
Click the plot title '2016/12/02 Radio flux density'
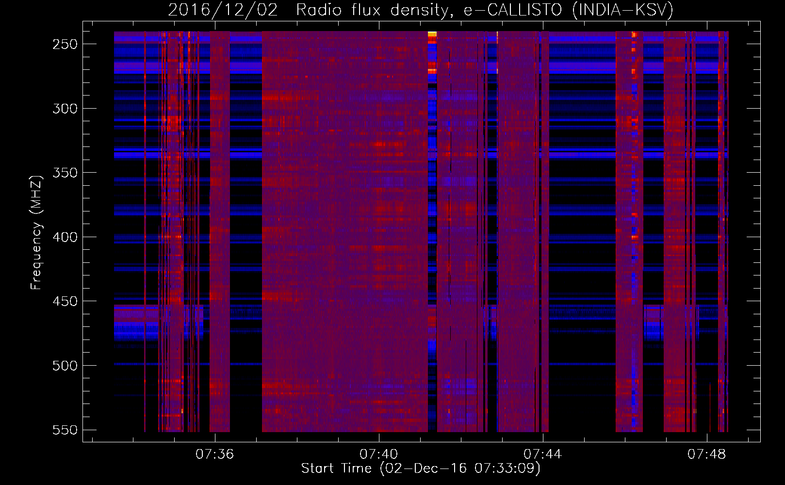(x=421, y=10)
